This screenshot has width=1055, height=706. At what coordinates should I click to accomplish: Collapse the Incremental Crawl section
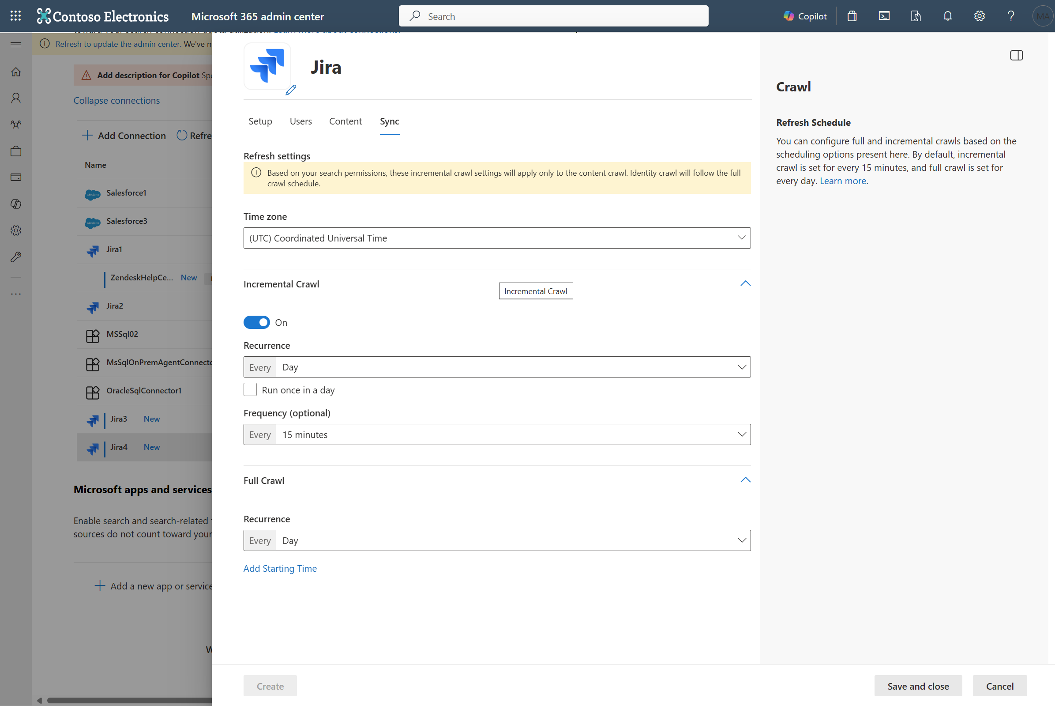click(x=745, y=283)
